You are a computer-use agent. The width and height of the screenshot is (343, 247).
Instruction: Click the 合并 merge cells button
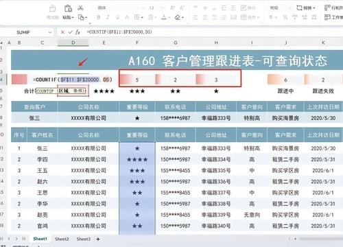tap(250, 17)
